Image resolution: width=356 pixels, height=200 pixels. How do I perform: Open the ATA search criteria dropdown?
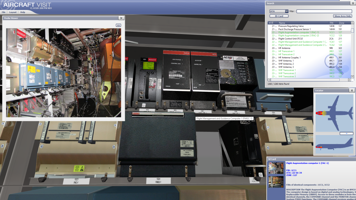(279, 11)
